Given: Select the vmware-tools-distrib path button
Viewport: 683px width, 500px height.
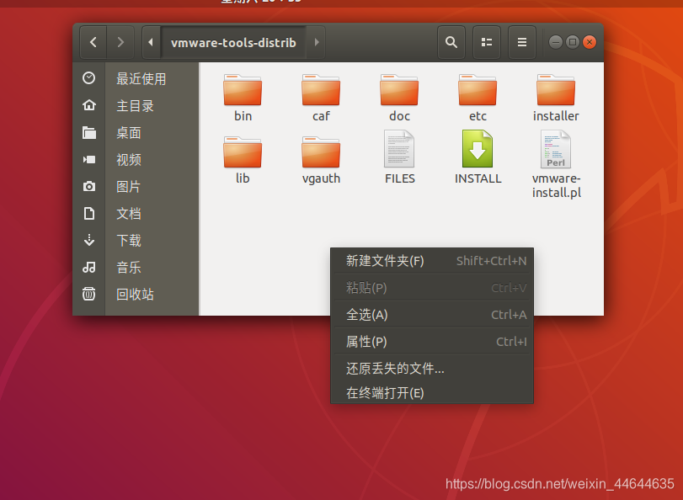Looking at the screenshot, I should tap(233, 42).
